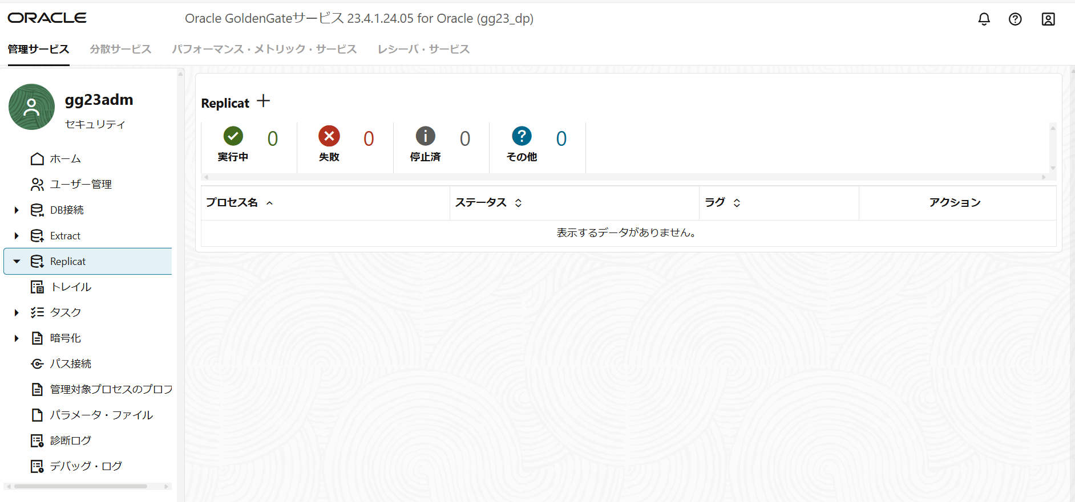
Task: Click the Extract database icon
Action: click(x=37, y=235)
